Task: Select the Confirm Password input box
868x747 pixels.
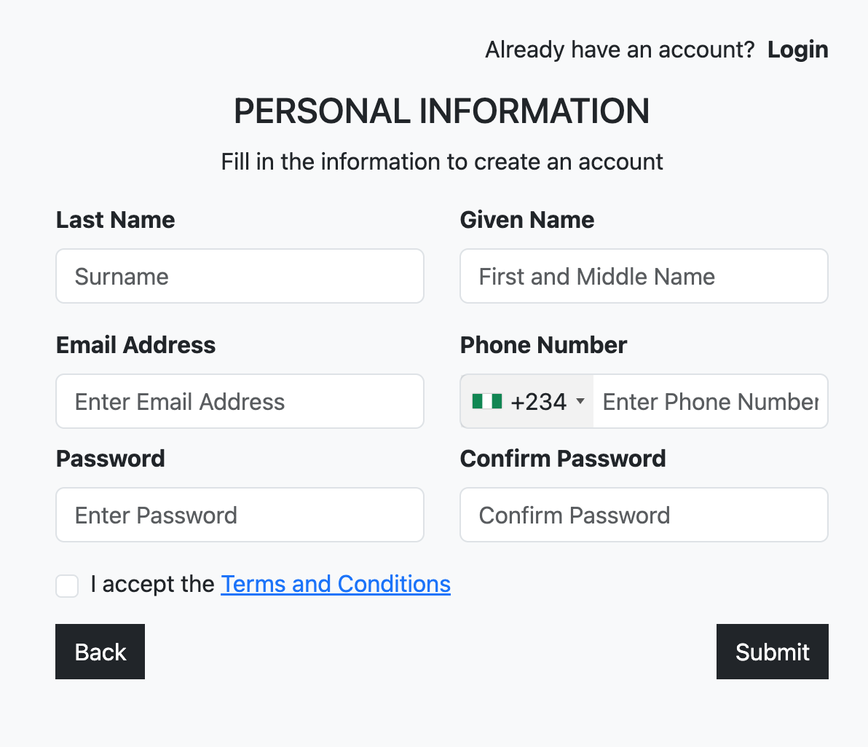Action: click(x=644, y=515)
